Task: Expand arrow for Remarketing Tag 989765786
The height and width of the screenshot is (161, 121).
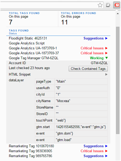Action: click(x=106, y=156)
